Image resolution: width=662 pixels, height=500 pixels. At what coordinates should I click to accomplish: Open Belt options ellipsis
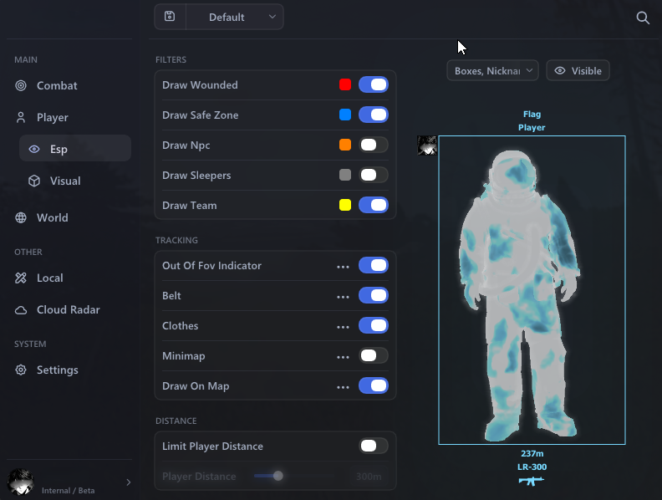[x=343, y=297]
